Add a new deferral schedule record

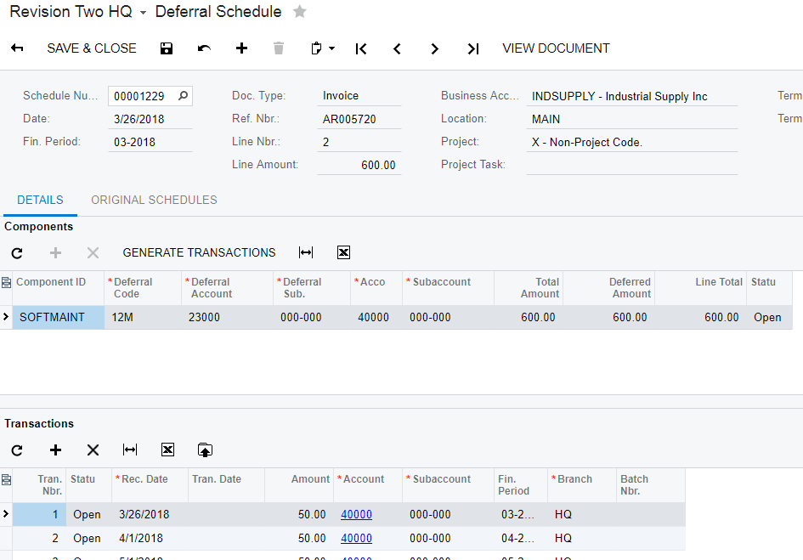pyautogui.click(x=241, y=48)
